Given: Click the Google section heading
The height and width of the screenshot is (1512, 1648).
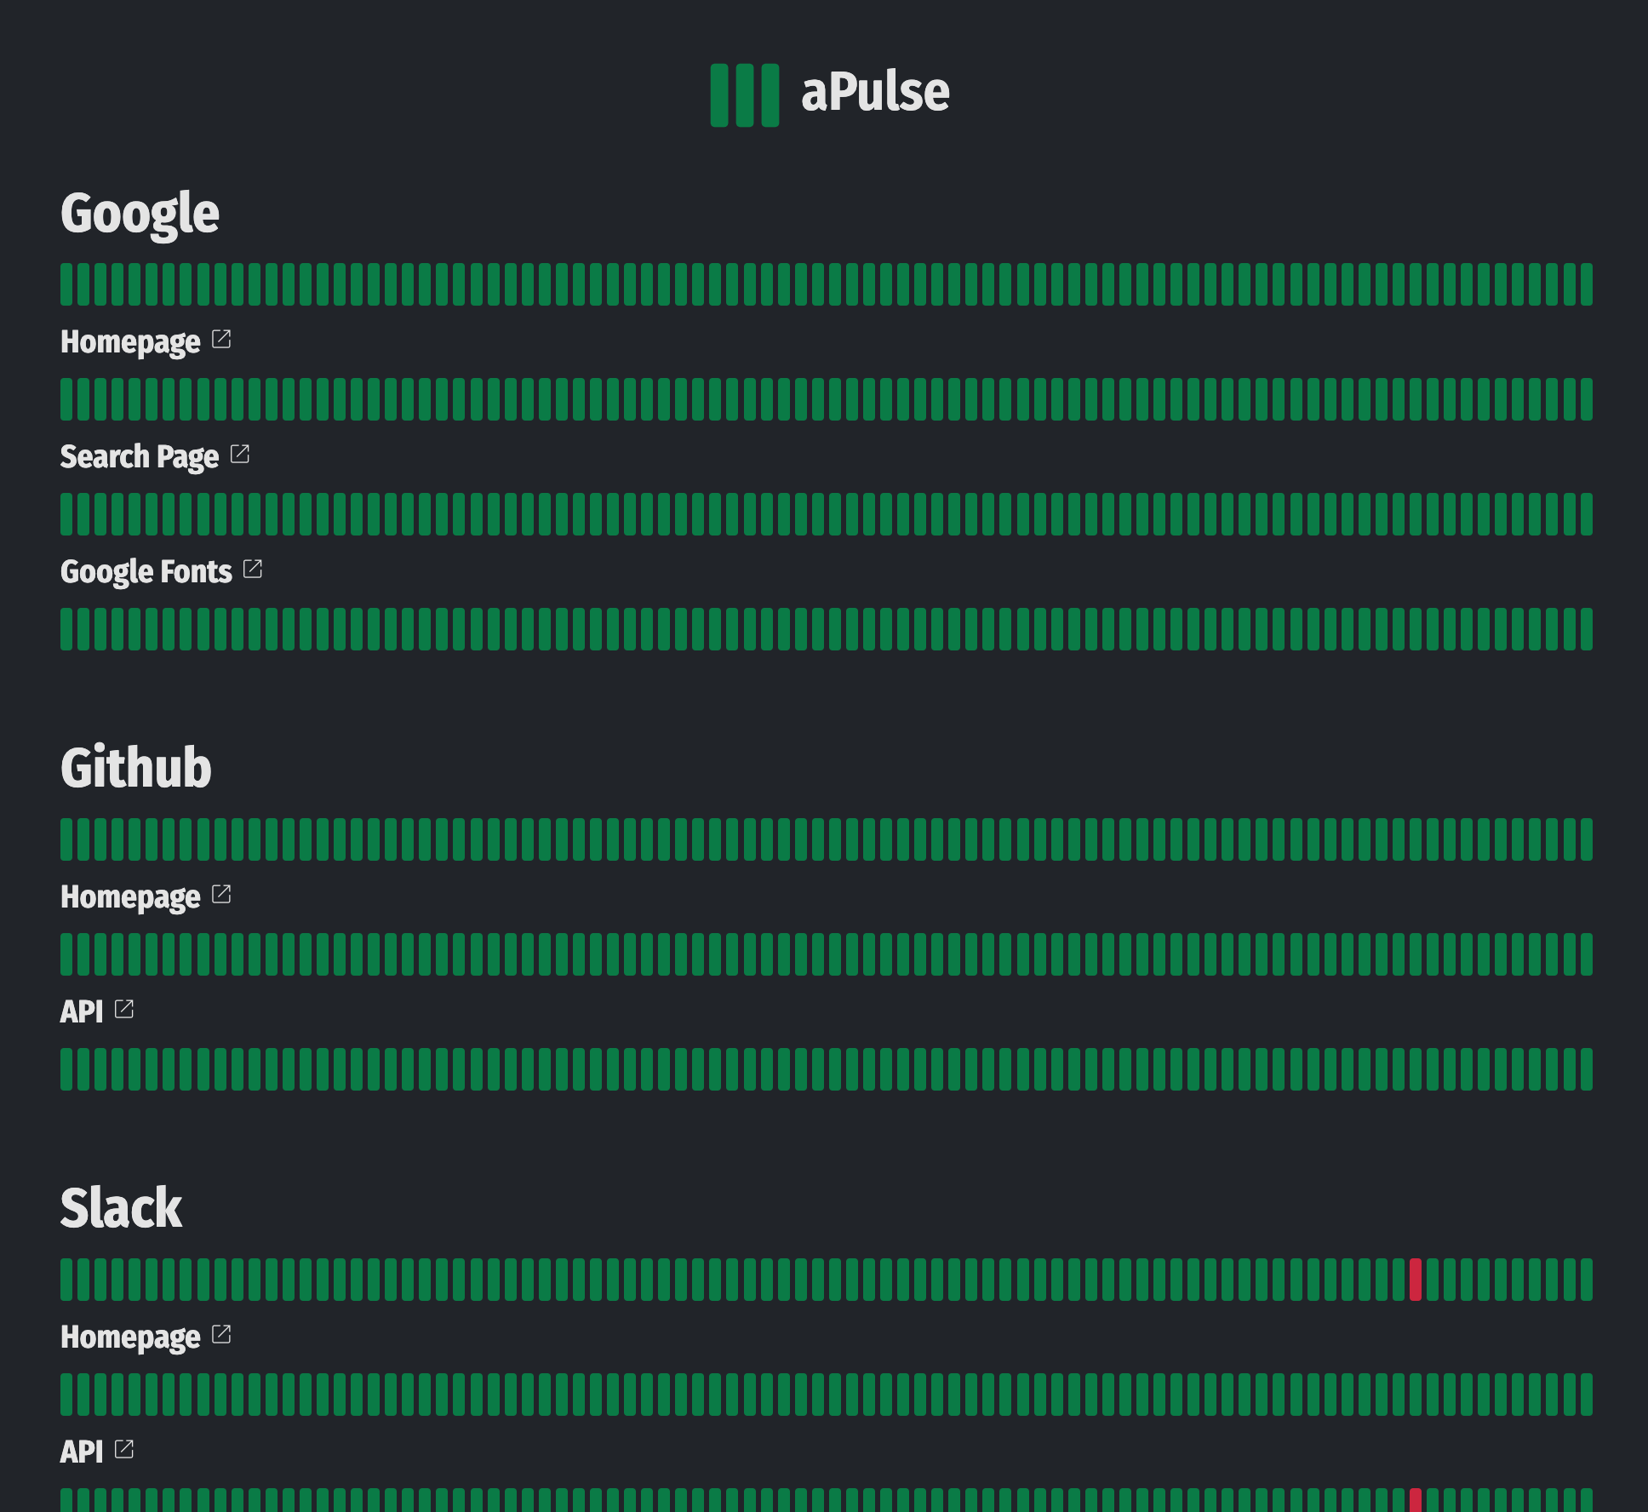Looking at the screenshot, I should point(139,213).
